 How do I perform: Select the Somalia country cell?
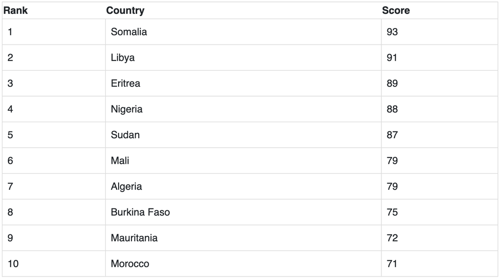tap(129, 32)
